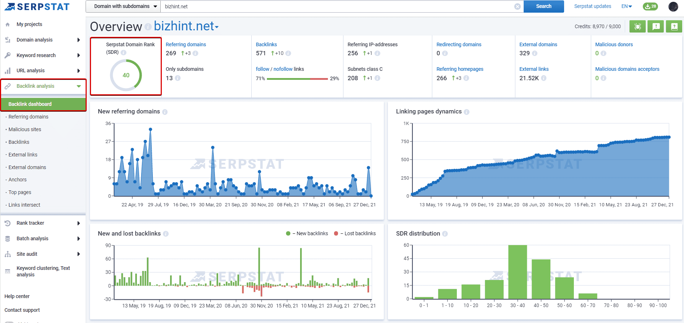Open Referring homepages link
The width and height of the screenshot is (684, 323).
[460, 69]
